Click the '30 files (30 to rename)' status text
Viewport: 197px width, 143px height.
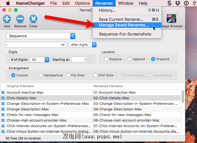[23, 138]
